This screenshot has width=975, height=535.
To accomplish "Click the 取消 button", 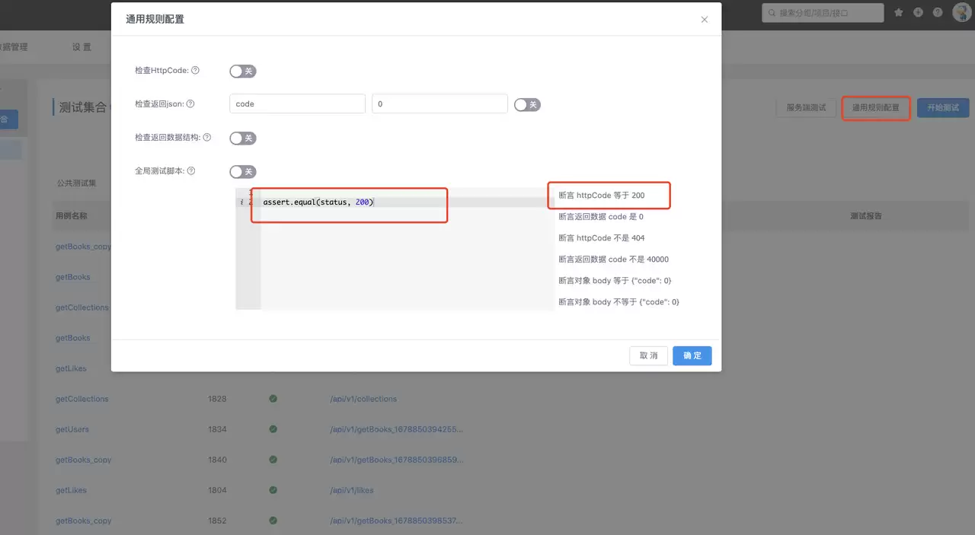I will coord(648,355).
